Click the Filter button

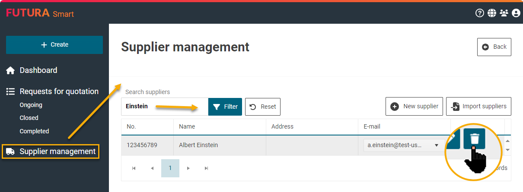225,107
